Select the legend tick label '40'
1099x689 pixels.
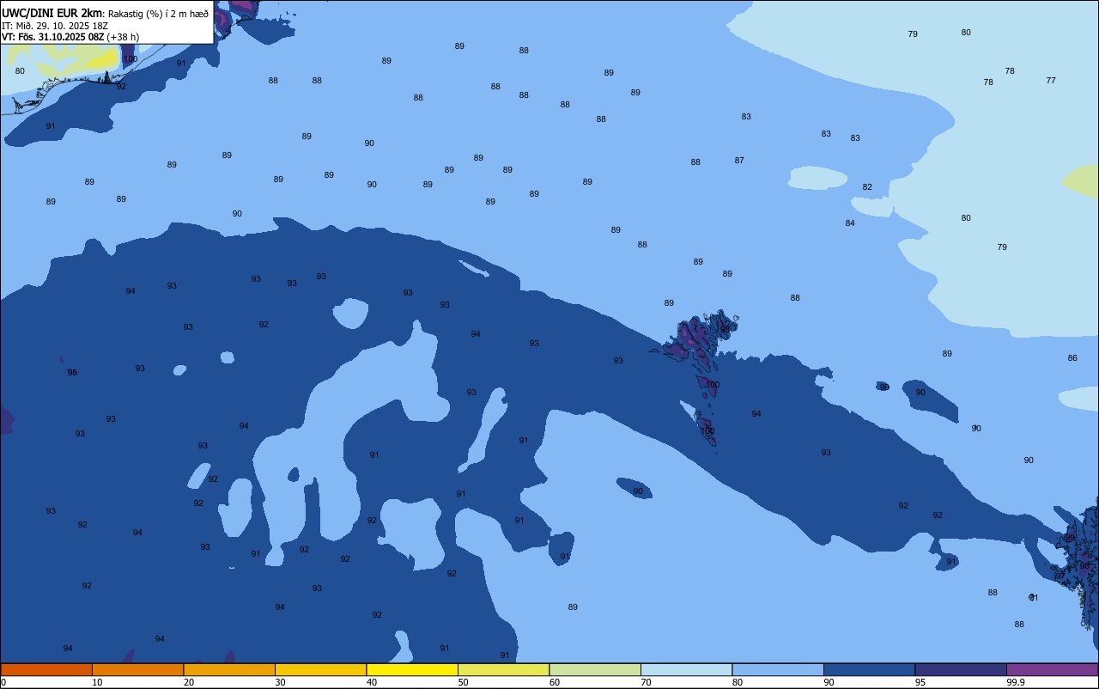click(x=372, y=682)
